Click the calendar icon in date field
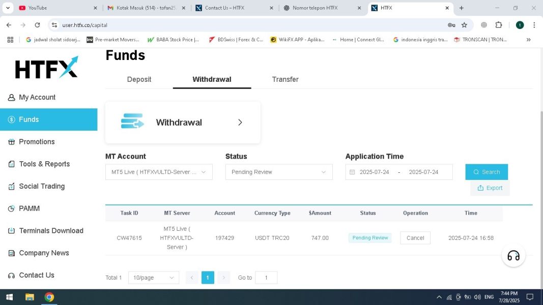Screen dimensions: 543x305 (352, 172)
